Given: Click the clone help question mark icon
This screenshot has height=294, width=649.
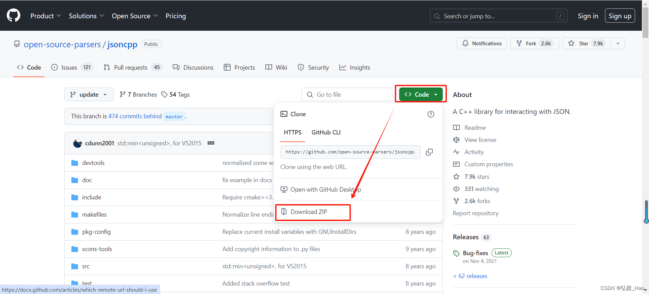Looking at the screenshot, I should (x=431, y=114).
